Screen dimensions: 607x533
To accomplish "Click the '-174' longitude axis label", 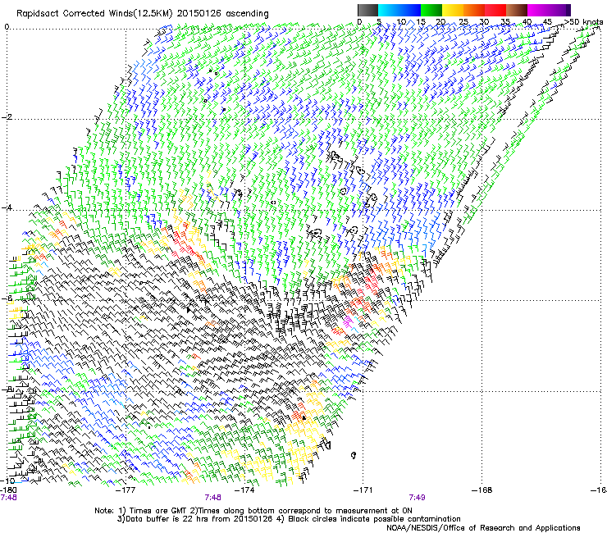I will [245, 490].
